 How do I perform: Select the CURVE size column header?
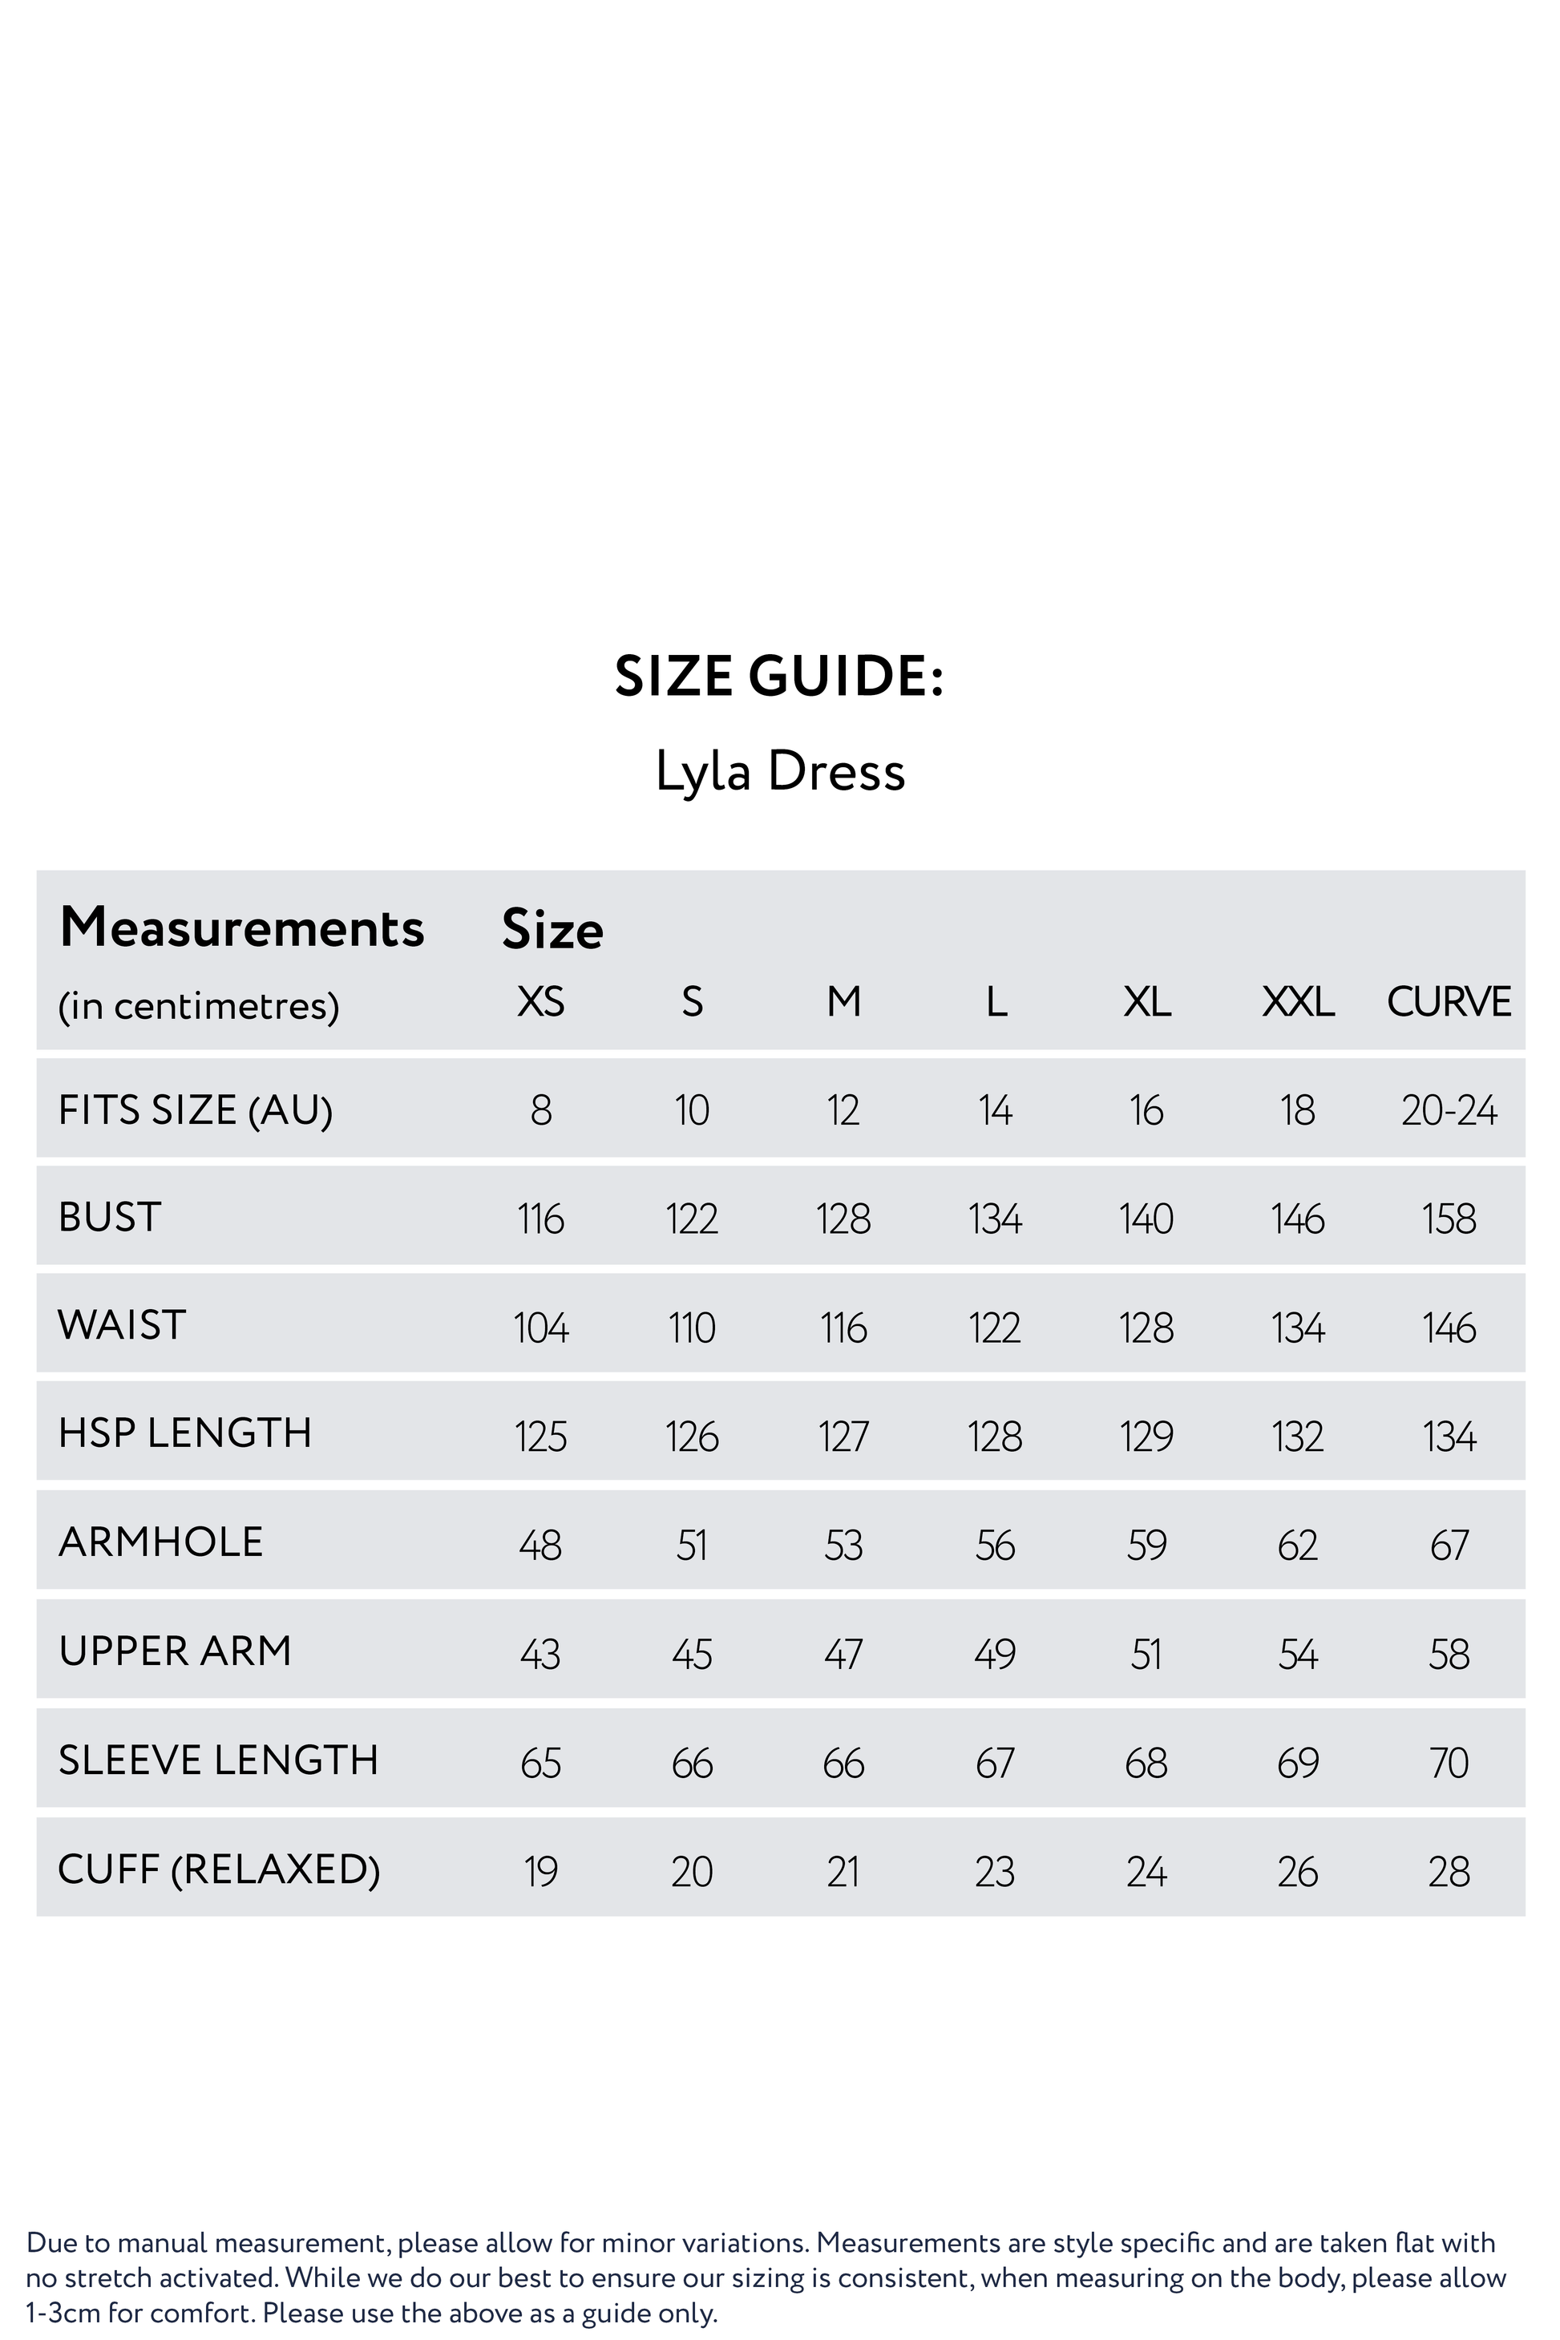tap(1449, 1001)
